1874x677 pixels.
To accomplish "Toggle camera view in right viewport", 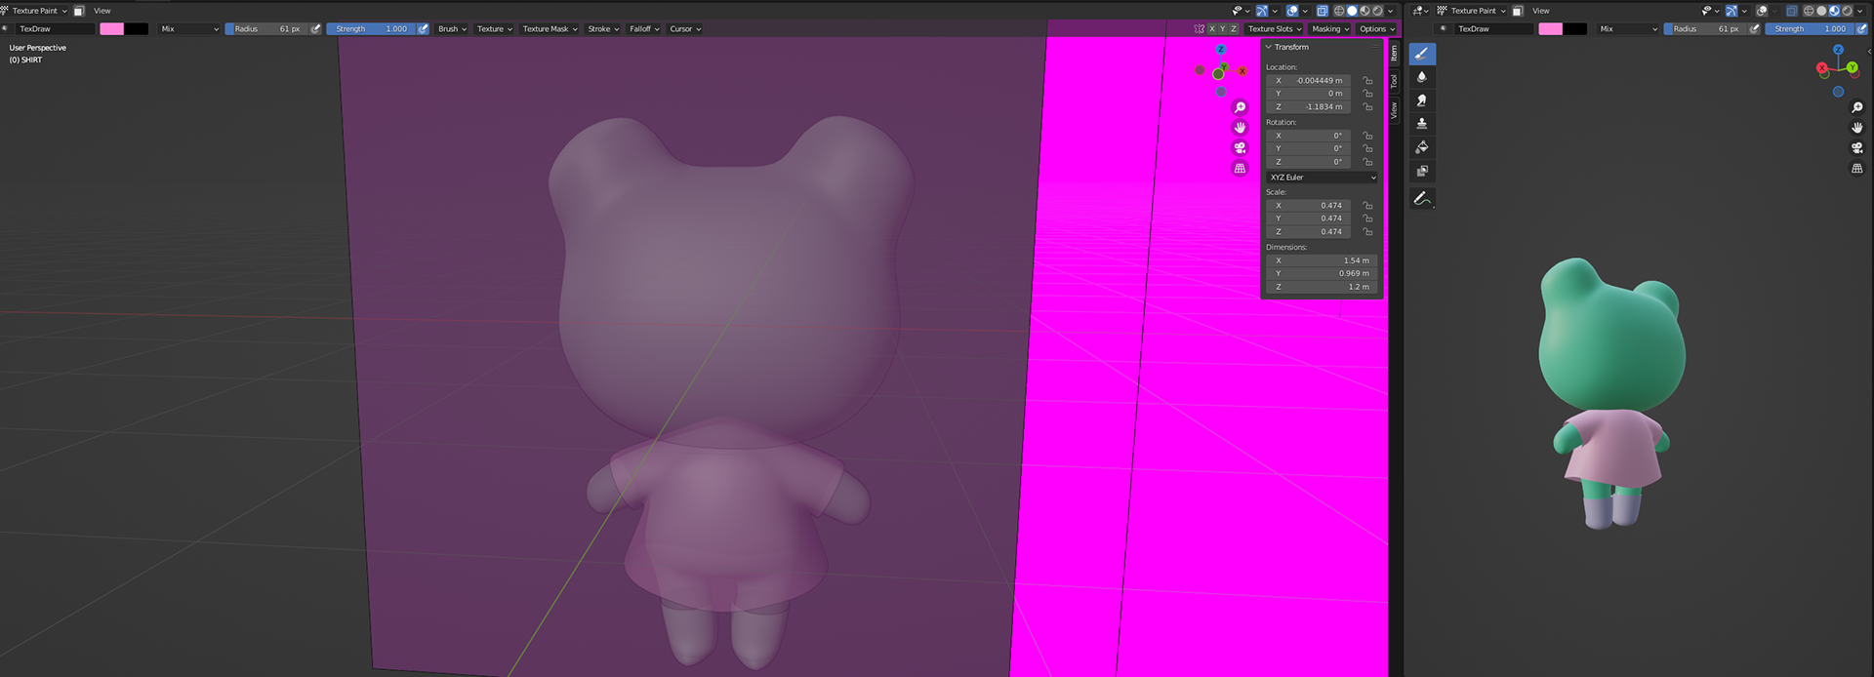I will [1857, 148].
